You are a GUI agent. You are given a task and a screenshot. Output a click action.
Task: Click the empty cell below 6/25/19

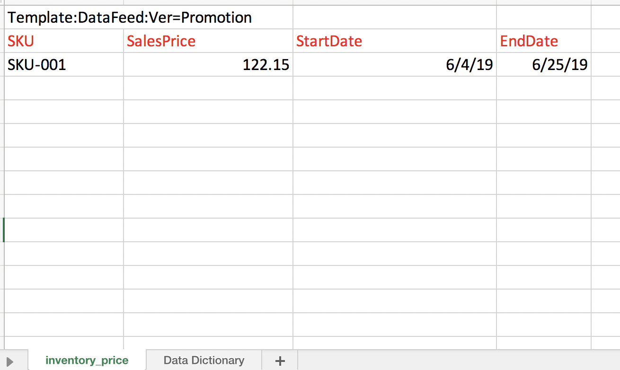pyautogui.click(x=544, y=88)
